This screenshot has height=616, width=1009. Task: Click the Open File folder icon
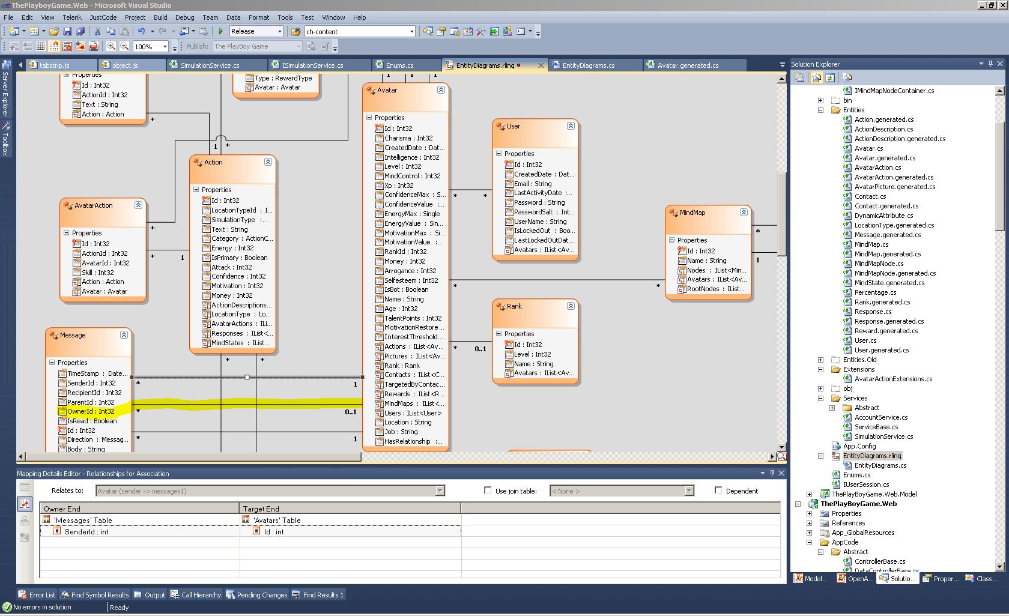[x=54, y=31]
